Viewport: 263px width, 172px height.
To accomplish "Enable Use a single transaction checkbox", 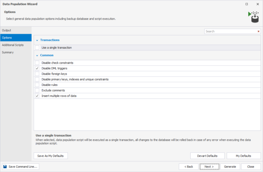I will [37, 48].
